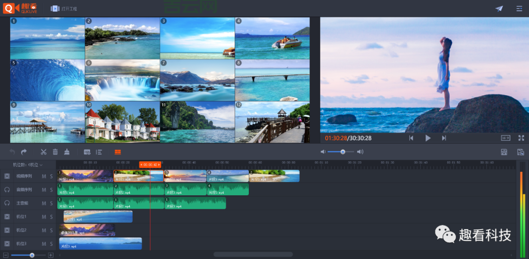This screenshot has height=259, width=529.
Task: Click the trash delete icon
Action: pos(55,152)
